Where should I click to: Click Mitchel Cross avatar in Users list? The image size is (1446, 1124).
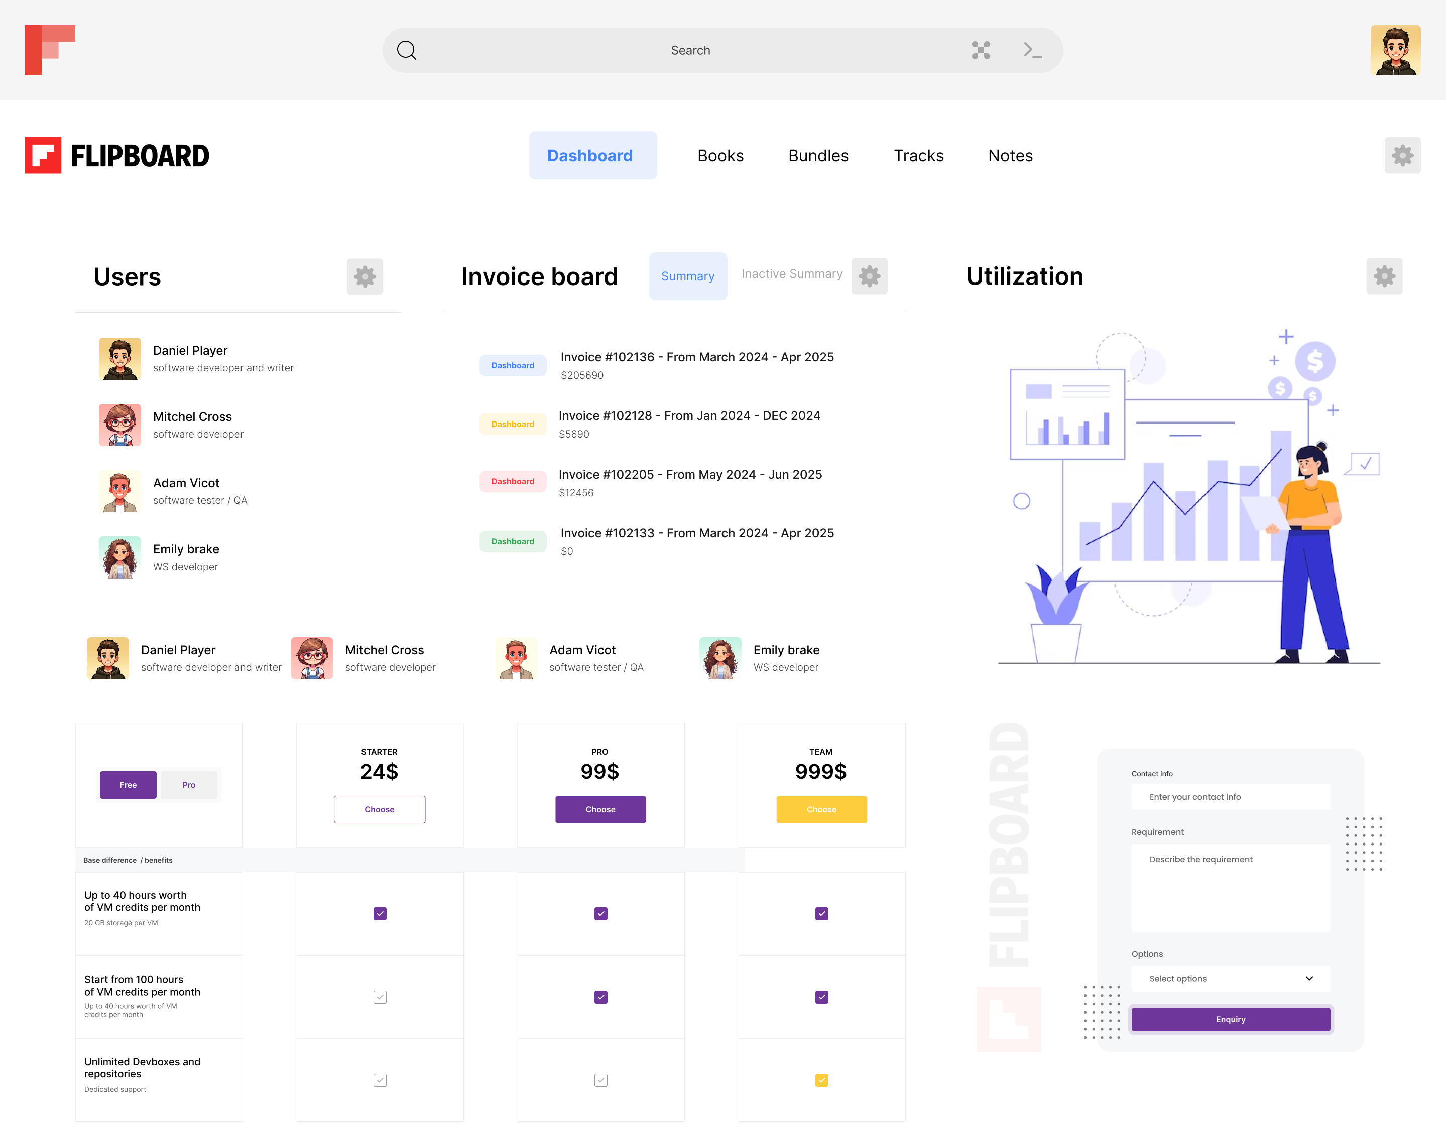tap(120, 425)
